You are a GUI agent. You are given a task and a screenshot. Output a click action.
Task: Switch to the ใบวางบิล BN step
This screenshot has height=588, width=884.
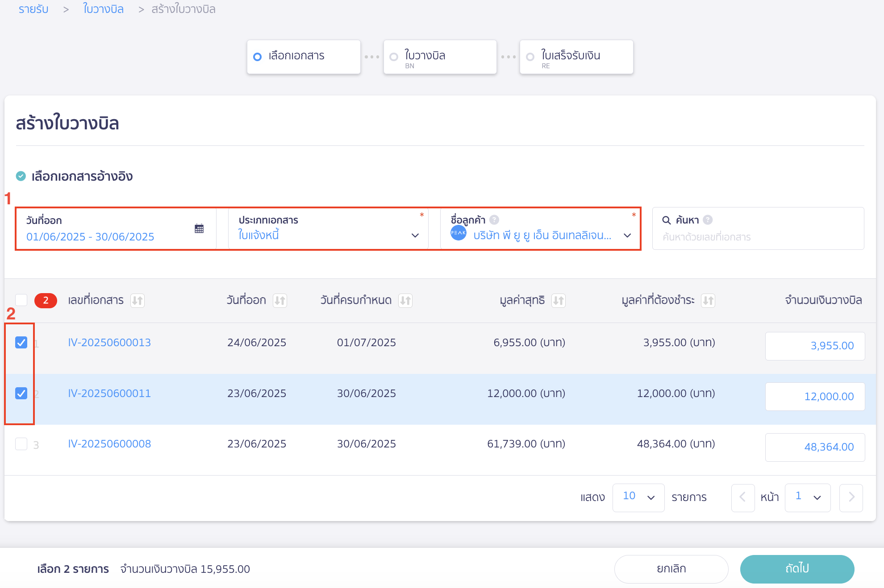tap(440, 57)
